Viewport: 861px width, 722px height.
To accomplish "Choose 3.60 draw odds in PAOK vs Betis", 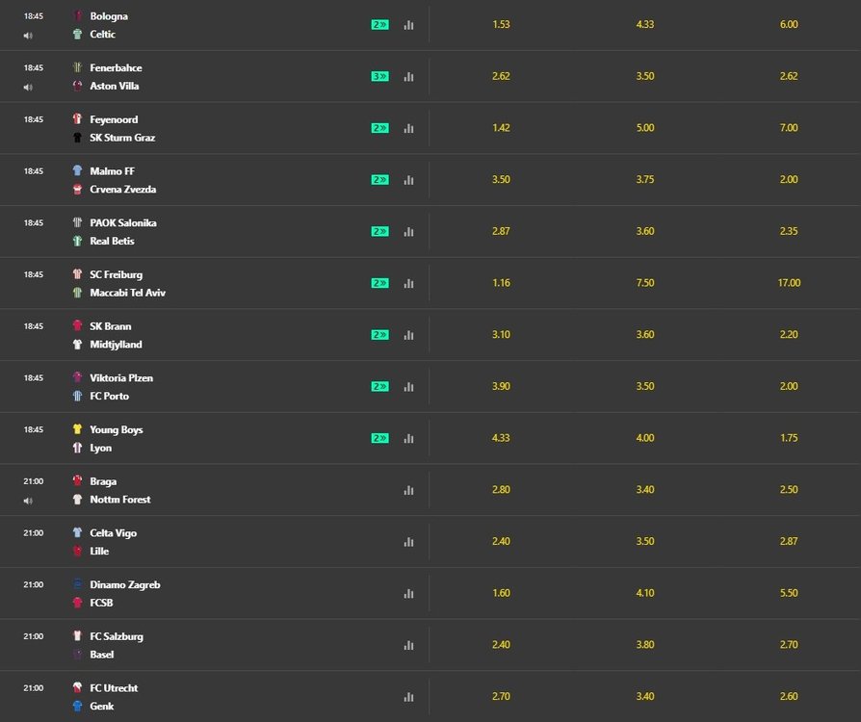I will tap(645, 231).
